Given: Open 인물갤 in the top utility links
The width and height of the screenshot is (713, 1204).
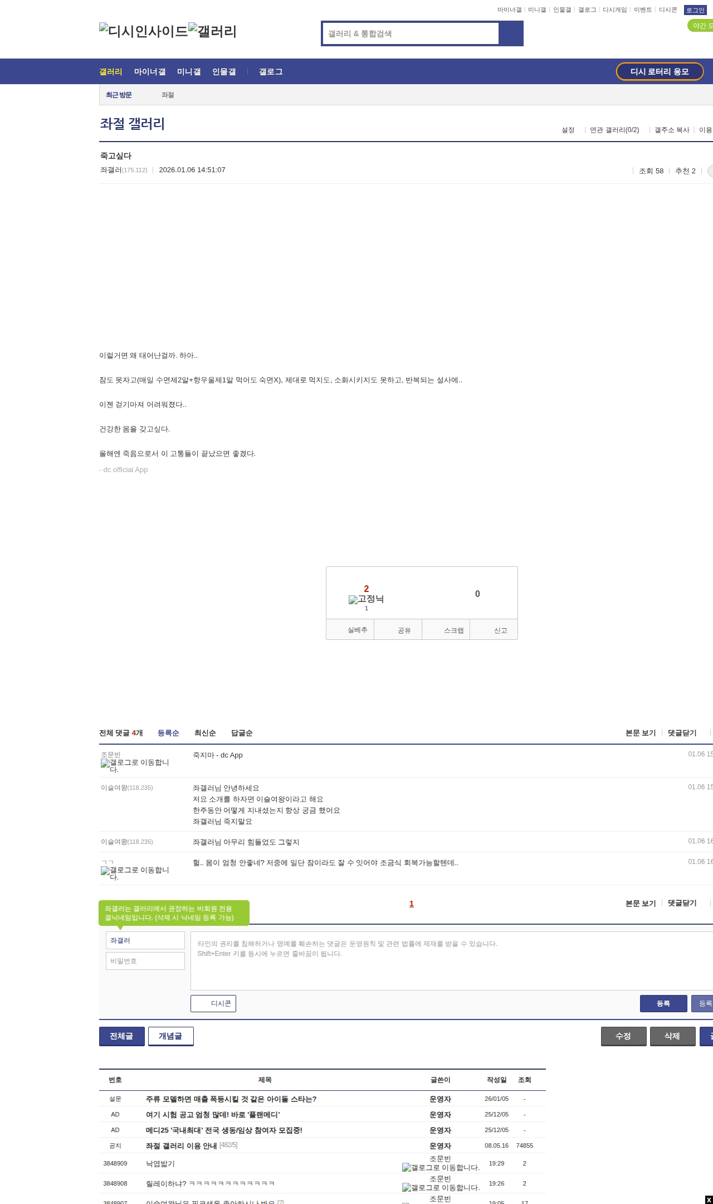Looking at the screenshot, I should pyautogui.click(x=562, y=10).
